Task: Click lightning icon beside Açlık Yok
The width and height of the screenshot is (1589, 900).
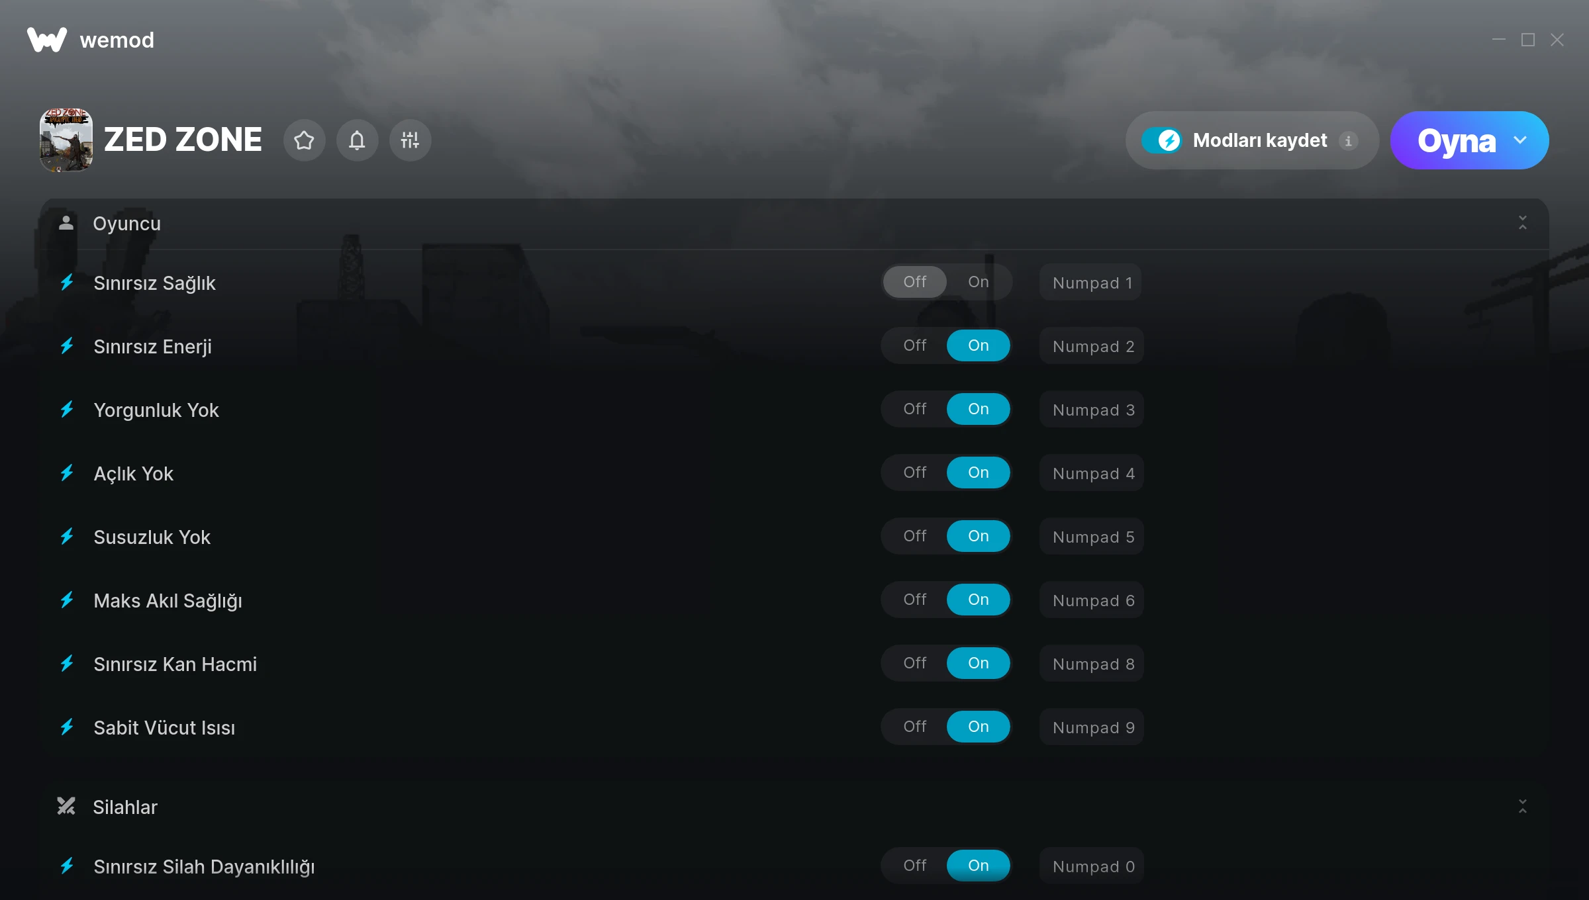Action: 67,473
